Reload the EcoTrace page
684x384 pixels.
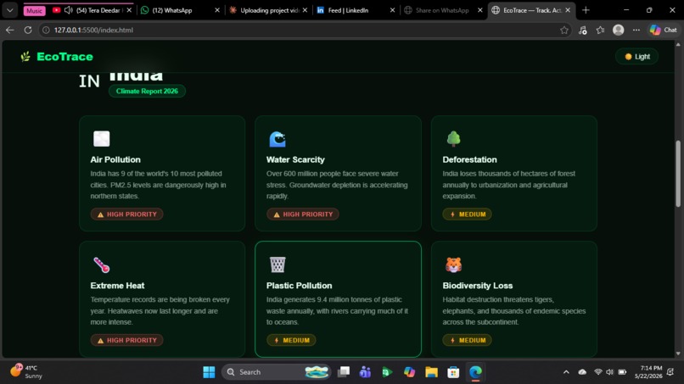(28, 30)
